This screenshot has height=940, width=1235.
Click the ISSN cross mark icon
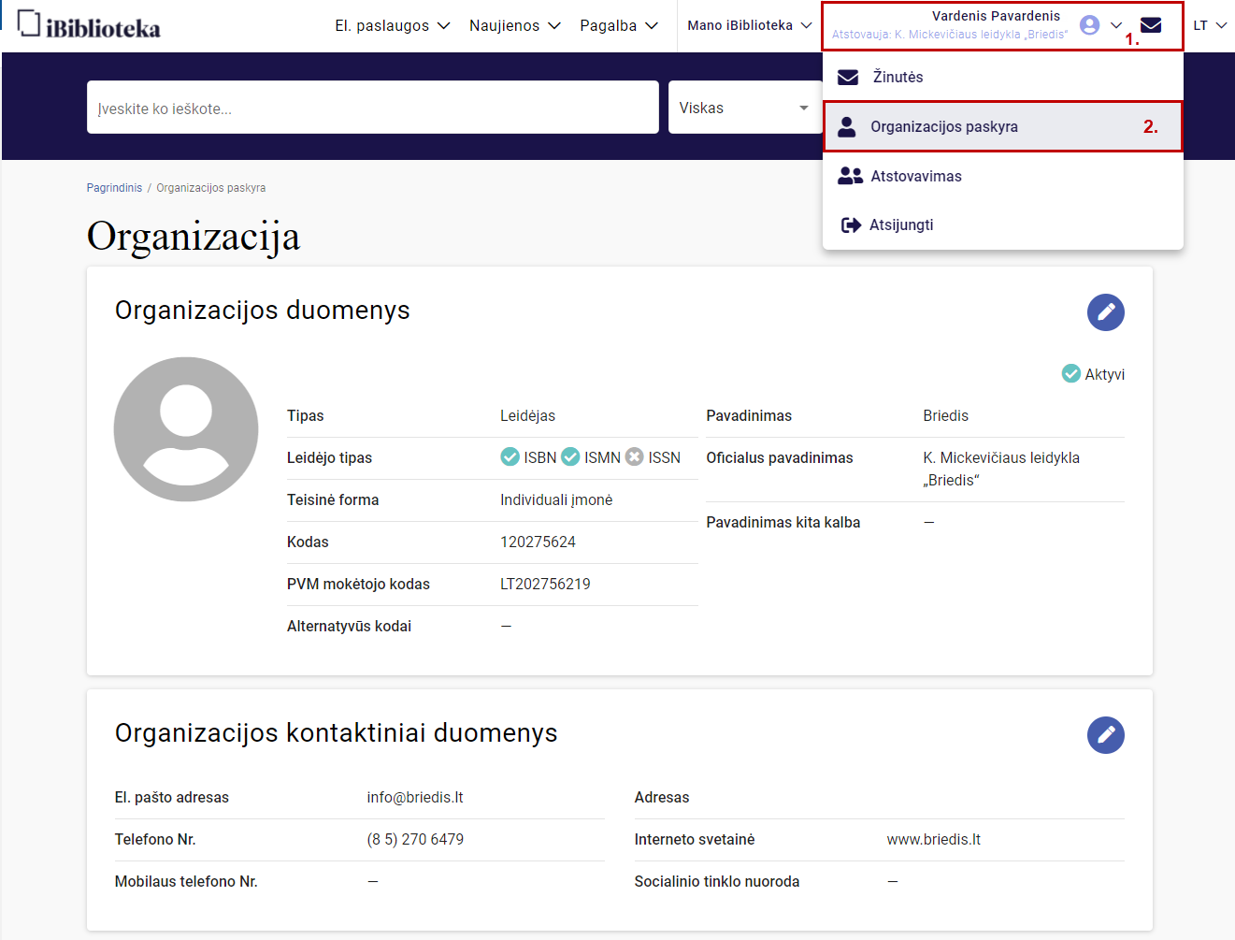pos(635,456)
